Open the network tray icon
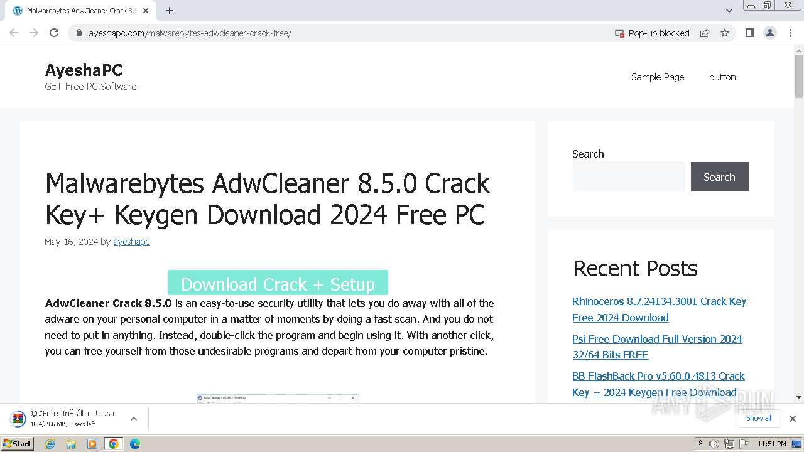Screen dimensions: 804x452 click(x=729, y=444)
